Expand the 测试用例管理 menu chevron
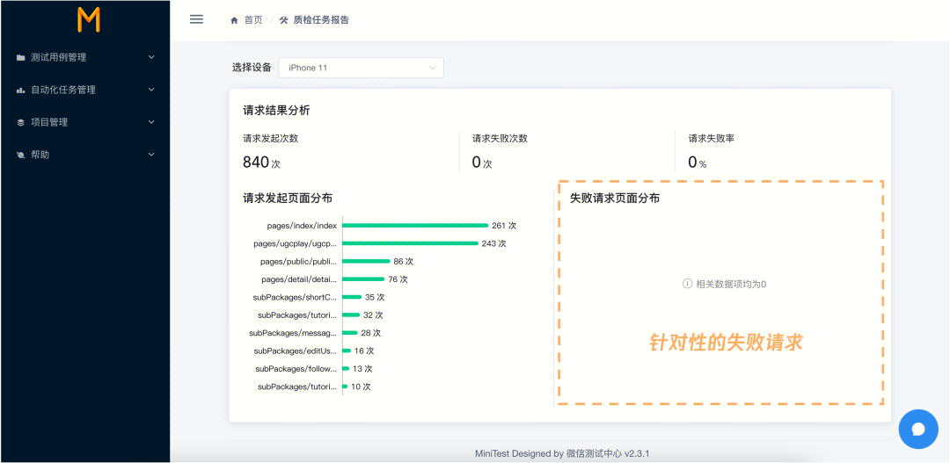The image size is (950, 463). (151, 57)
